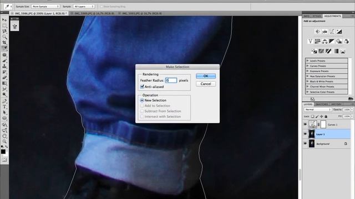
Task: Add an Exposure adjustment
Action: [x=339, y=32]
